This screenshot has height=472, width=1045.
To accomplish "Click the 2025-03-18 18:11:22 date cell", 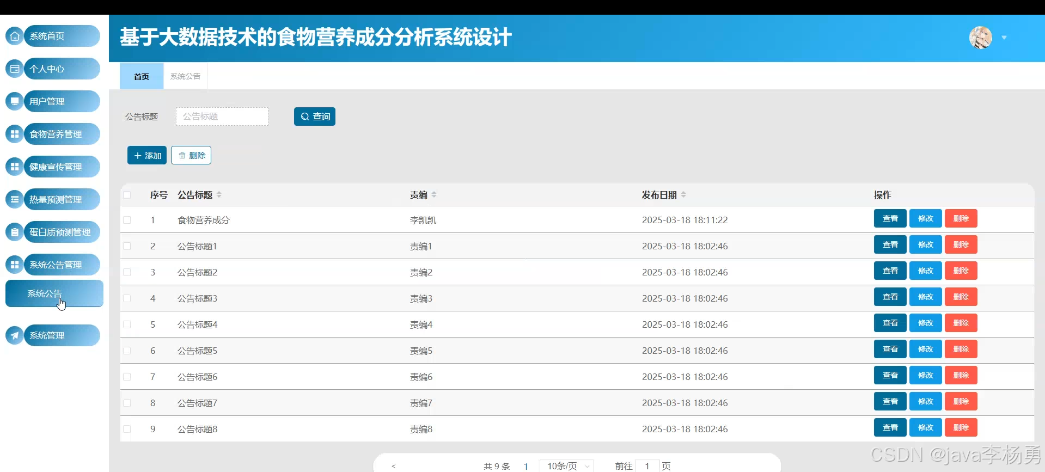I will [x=685, y=220].
